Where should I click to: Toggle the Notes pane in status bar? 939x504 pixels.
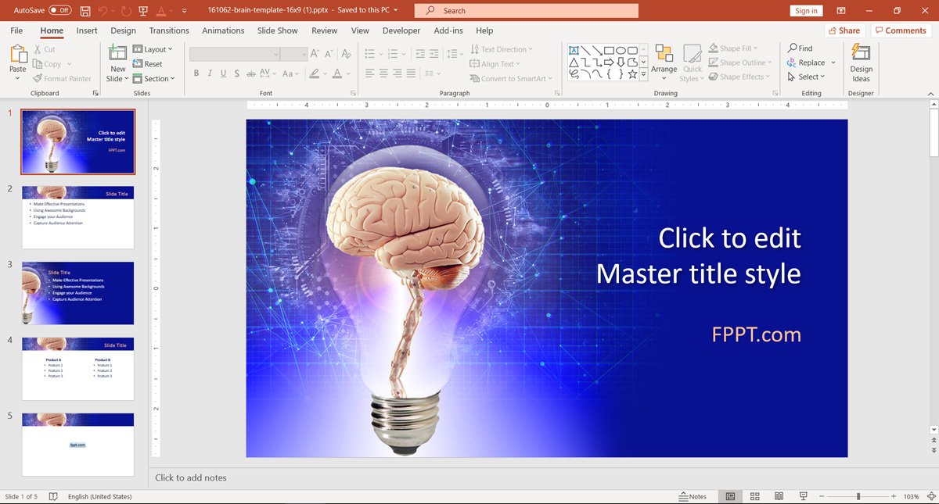[x=693, y=496]
